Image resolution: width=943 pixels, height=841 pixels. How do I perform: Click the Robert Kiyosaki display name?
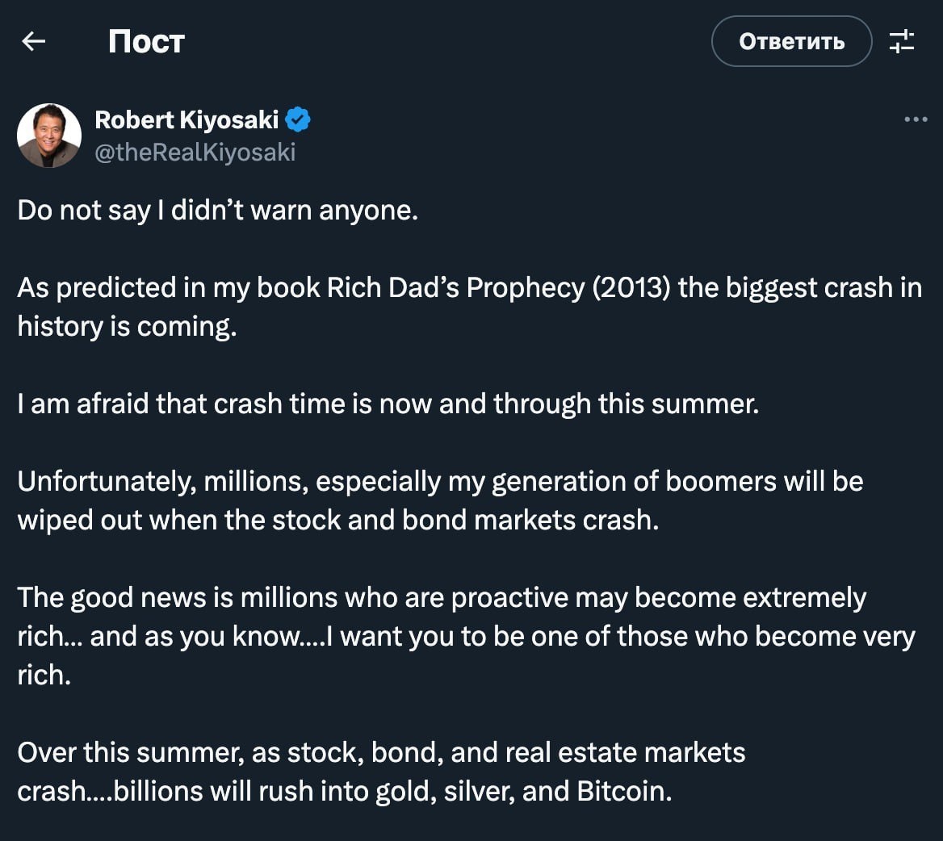pos(187,120)
